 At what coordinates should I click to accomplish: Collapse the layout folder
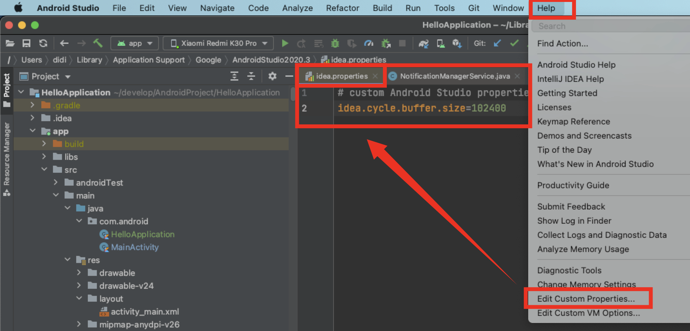click(79, 298)
